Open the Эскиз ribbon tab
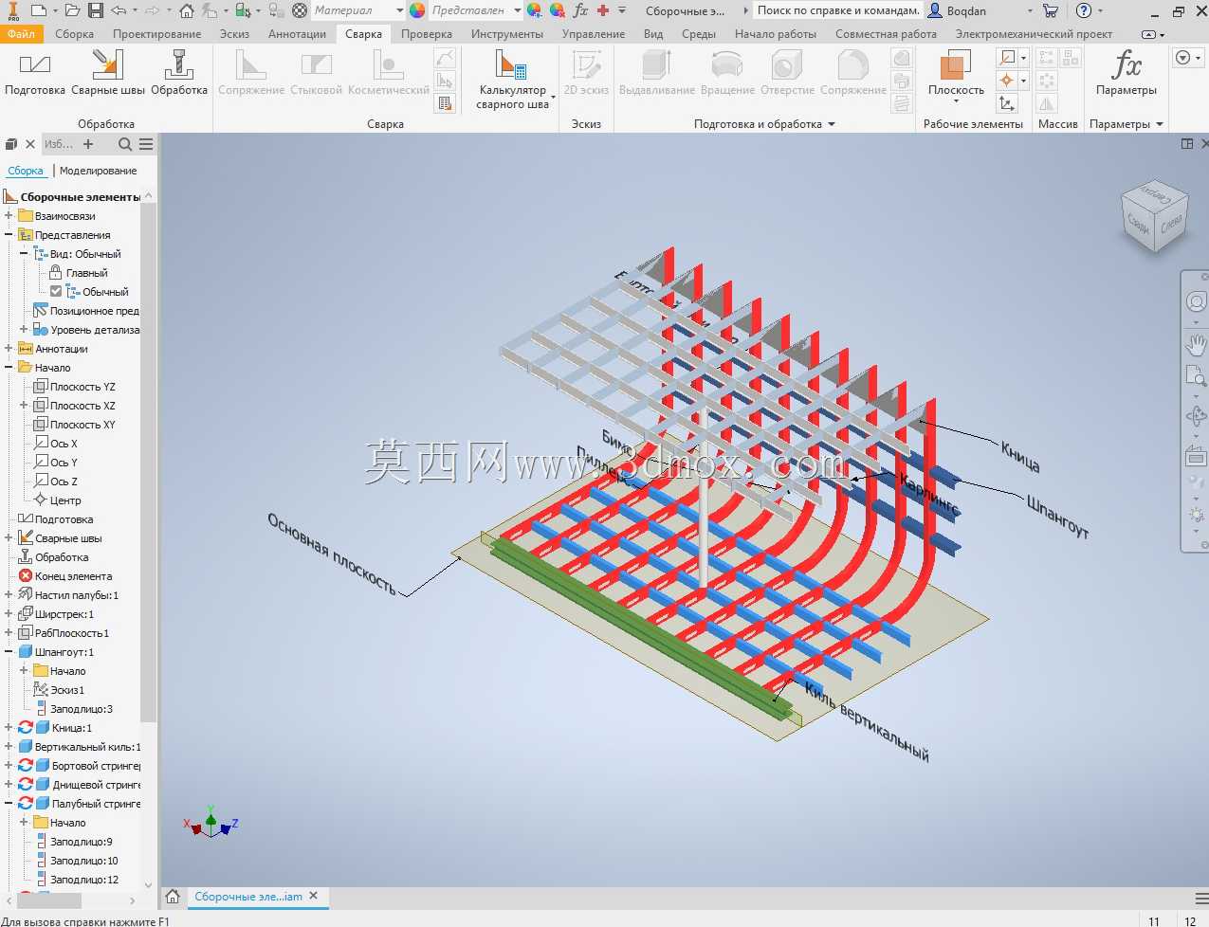The height and width of the screenshot is (927, 1209). (x=234, y=34)
